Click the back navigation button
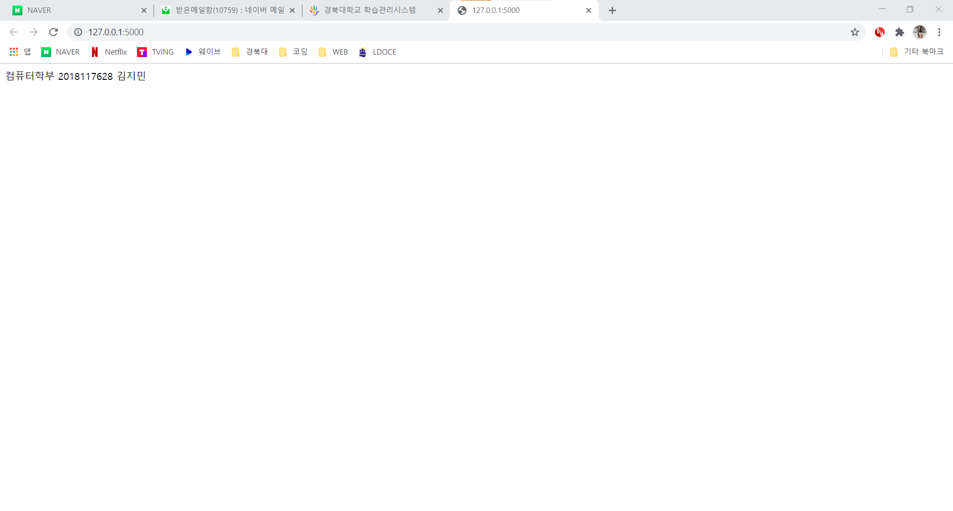 13,32
